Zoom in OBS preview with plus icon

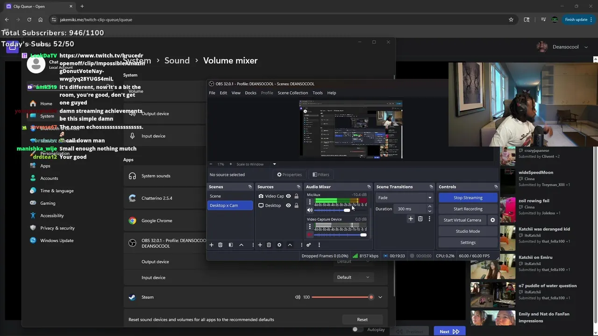[x=230, y=164]
